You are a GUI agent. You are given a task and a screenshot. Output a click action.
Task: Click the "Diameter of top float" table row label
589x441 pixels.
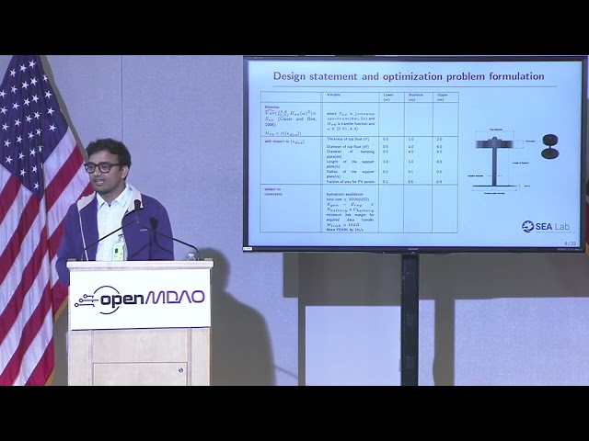point(348,147)
